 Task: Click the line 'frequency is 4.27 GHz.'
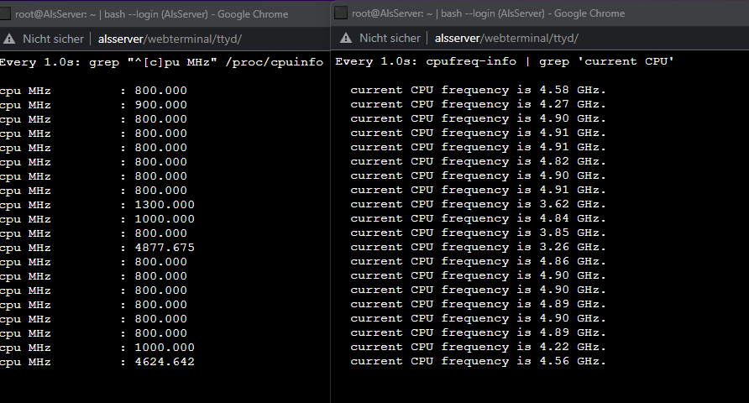478,105
